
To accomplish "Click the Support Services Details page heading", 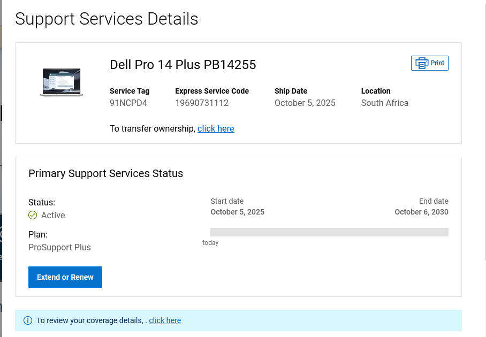I will coord(107,19).
